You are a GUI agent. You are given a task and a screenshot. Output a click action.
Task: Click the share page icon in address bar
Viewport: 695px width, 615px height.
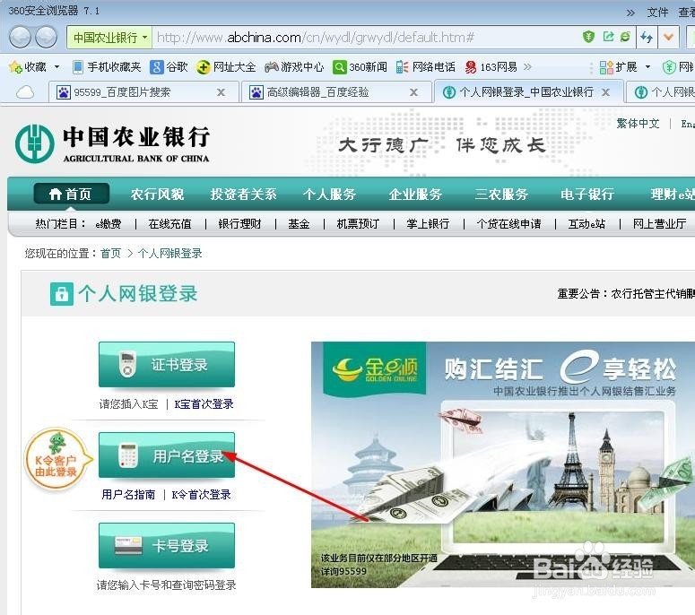[608, 37]
